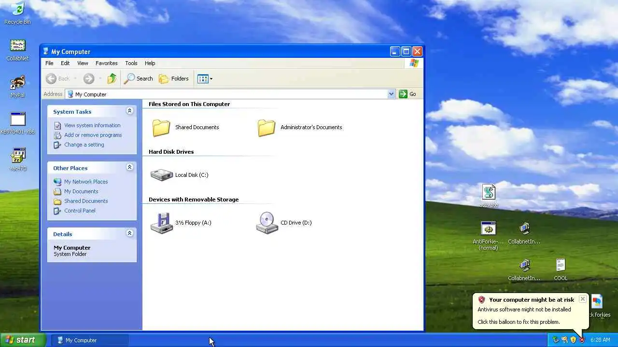The width and height of the screenshot is (618, 347).
Task: Open My Documents link in Other Places
Action: [81, 191]
